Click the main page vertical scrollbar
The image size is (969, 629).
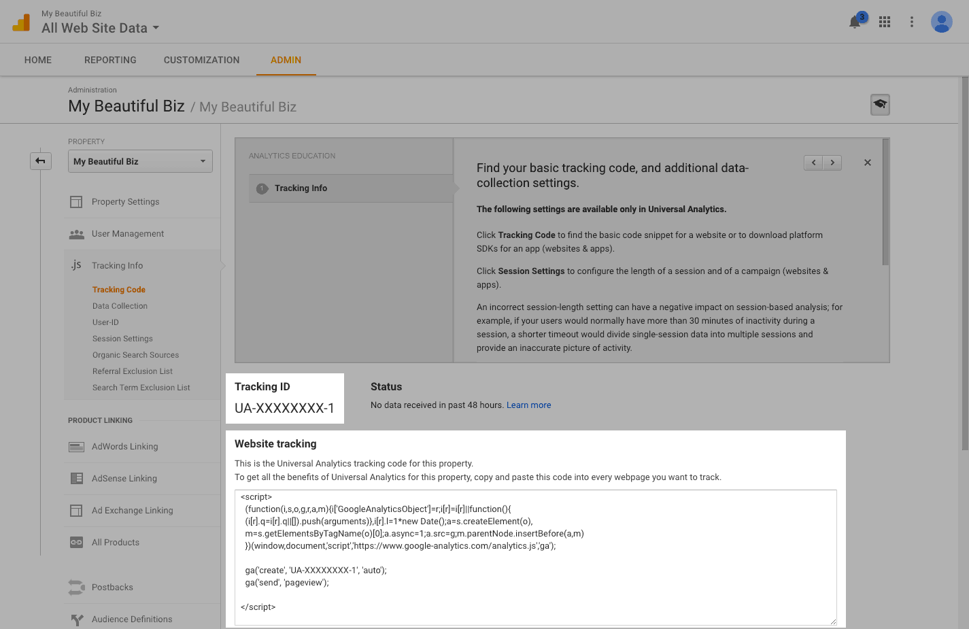pyautogui.click(x=965, y=263)
